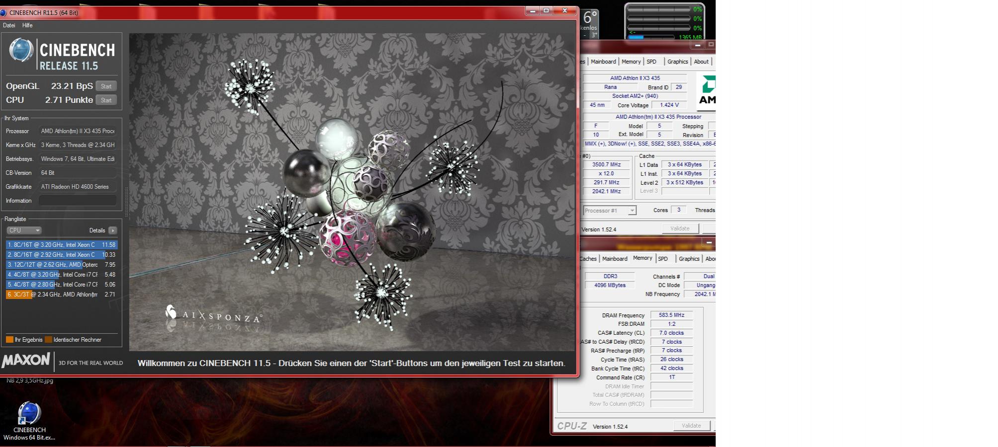Select ranking entry 8C/16T @ 2.92 GHz
The width and height of the screenshot is (998, 447).
[x=62, y=255]
